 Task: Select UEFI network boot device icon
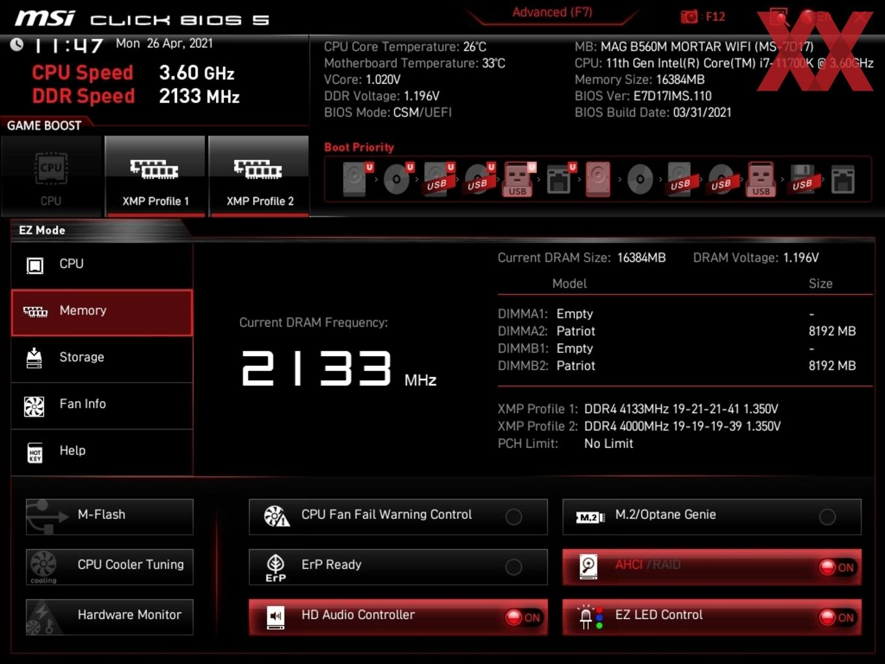coord(560,179)
